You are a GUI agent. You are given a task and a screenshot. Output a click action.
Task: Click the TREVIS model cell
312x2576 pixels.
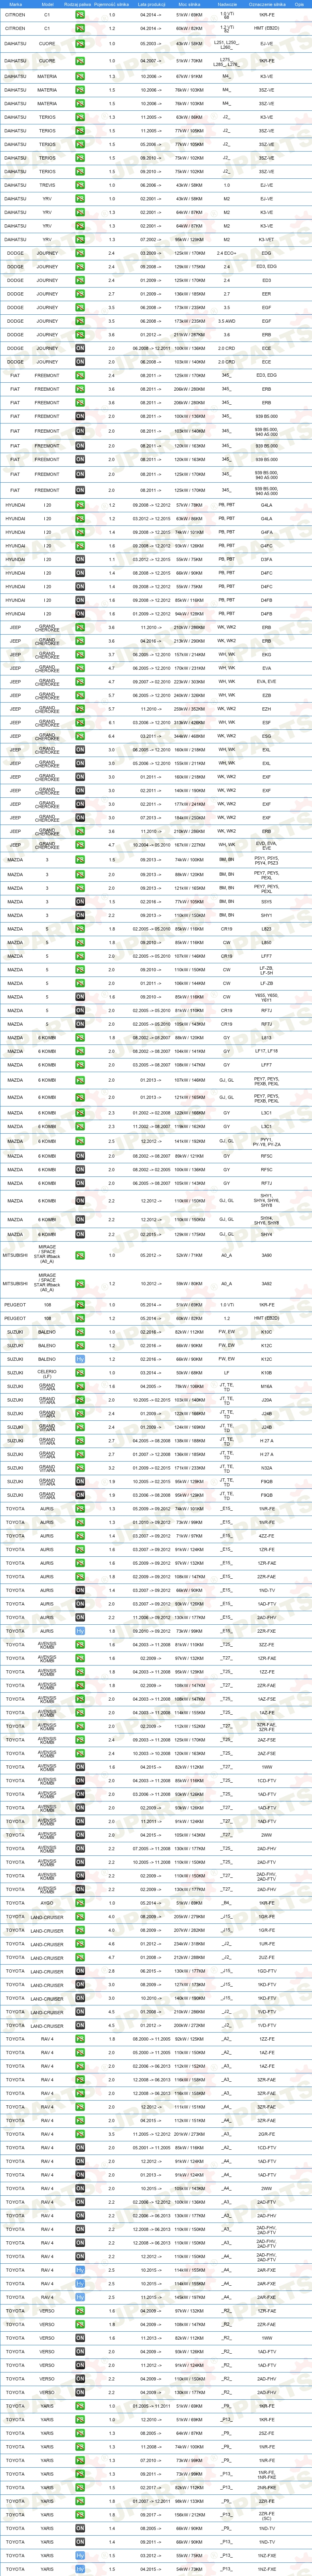[x=47, y=185]
